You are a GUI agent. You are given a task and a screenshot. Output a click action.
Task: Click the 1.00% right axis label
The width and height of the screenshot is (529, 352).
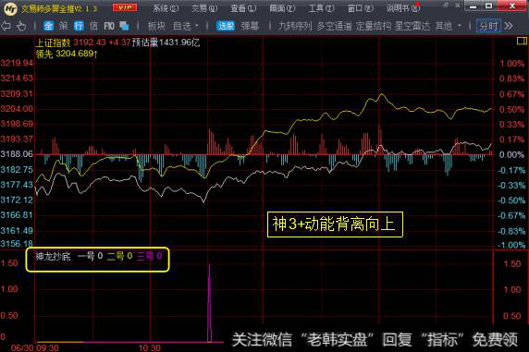tap(511, 64)
